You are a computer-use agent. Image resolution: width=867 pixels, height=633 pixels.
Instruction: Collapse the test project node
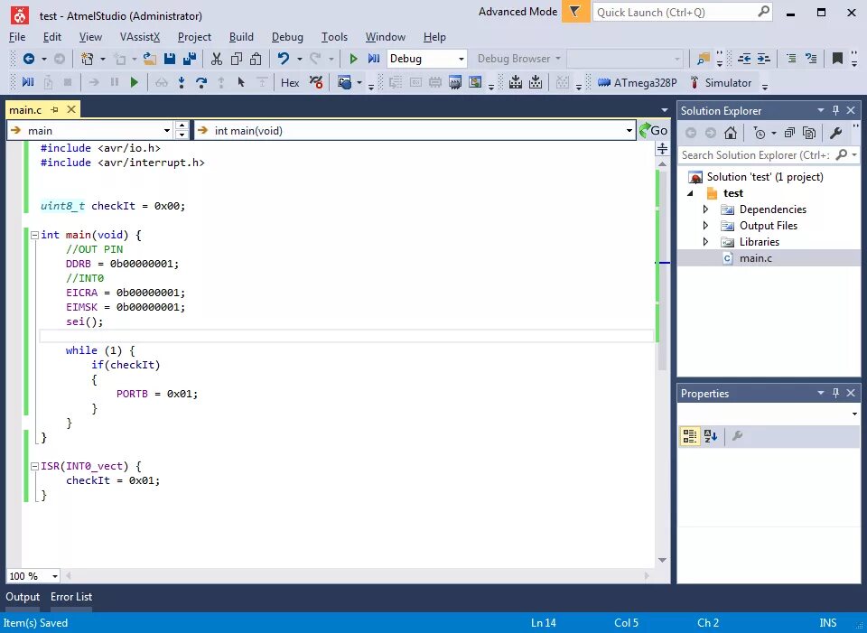coord(690,193)
